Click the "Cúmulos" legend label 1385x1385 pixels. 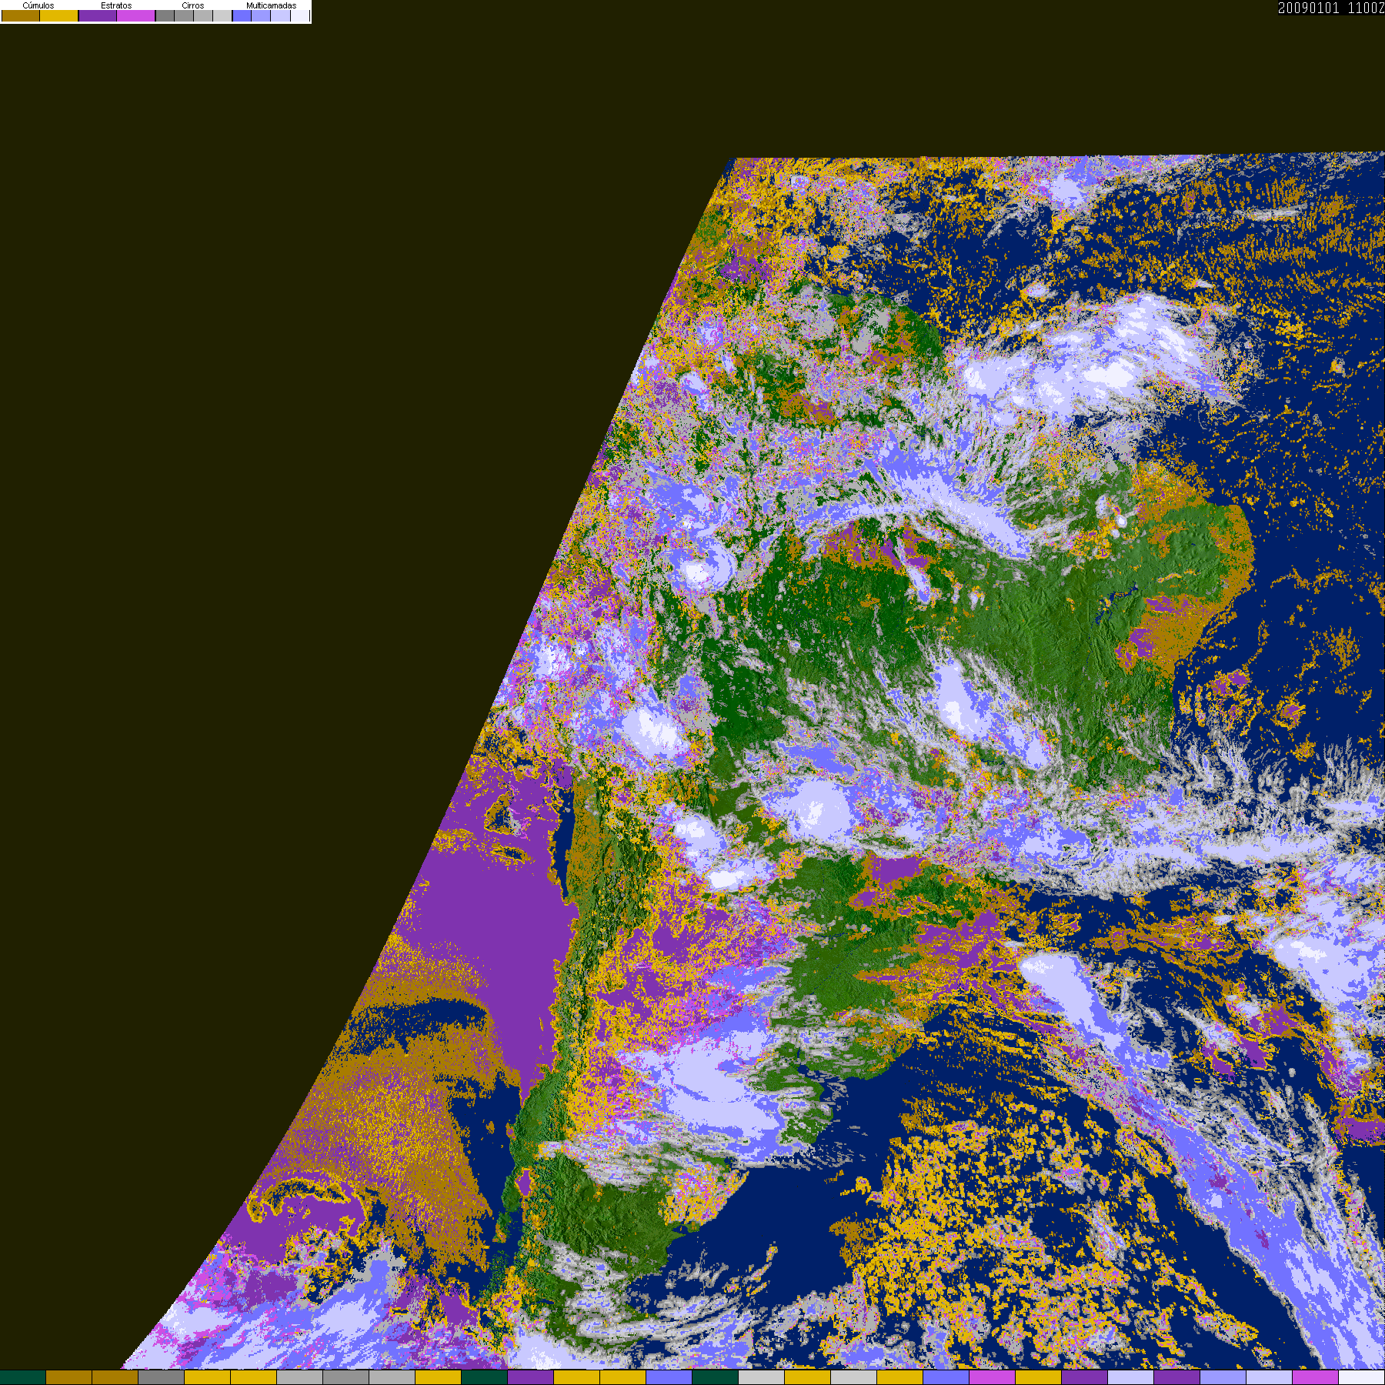coord(38,5)
